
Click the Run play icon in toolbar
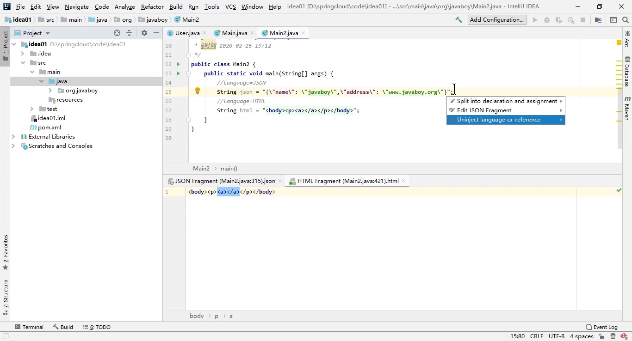535,20
